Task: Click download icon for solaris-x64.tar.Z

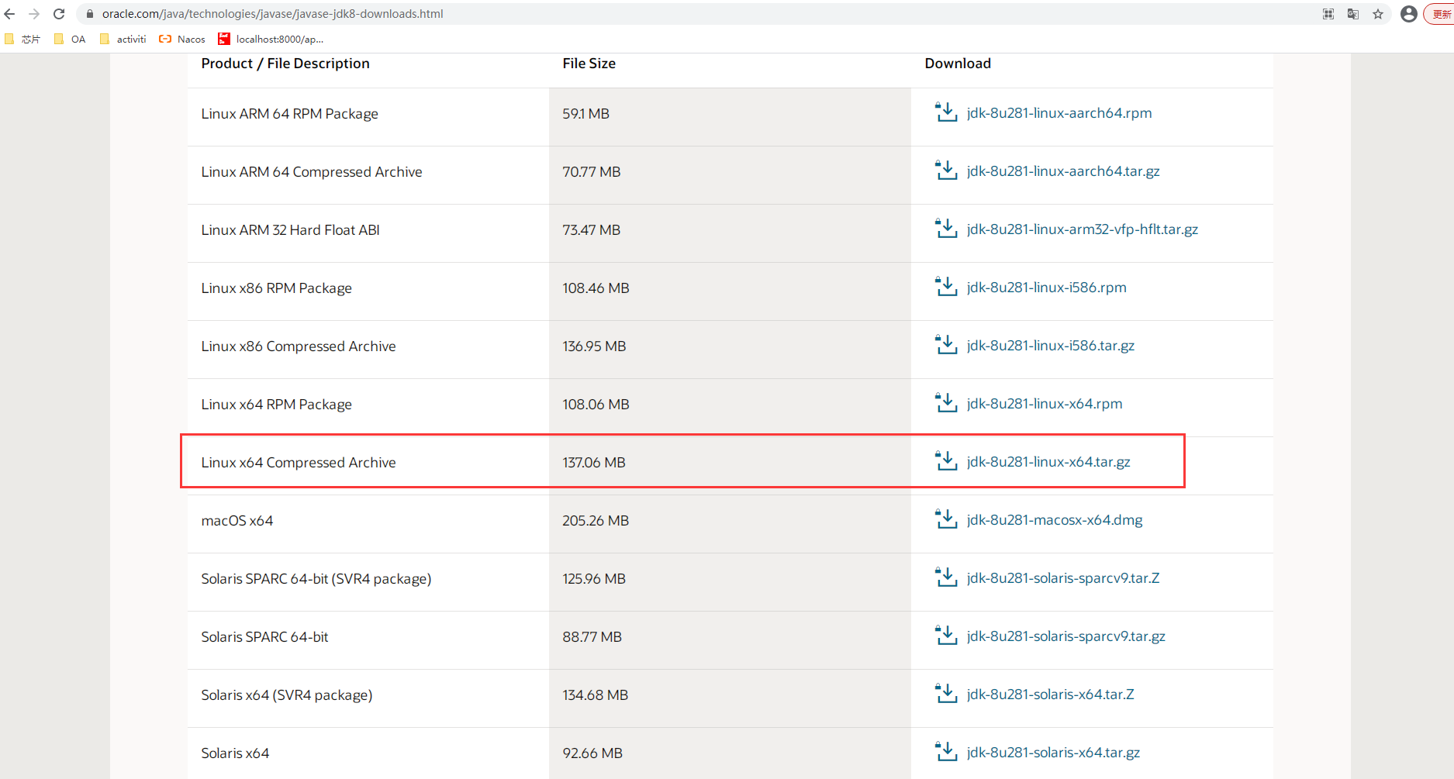Action: coord(946,694)
